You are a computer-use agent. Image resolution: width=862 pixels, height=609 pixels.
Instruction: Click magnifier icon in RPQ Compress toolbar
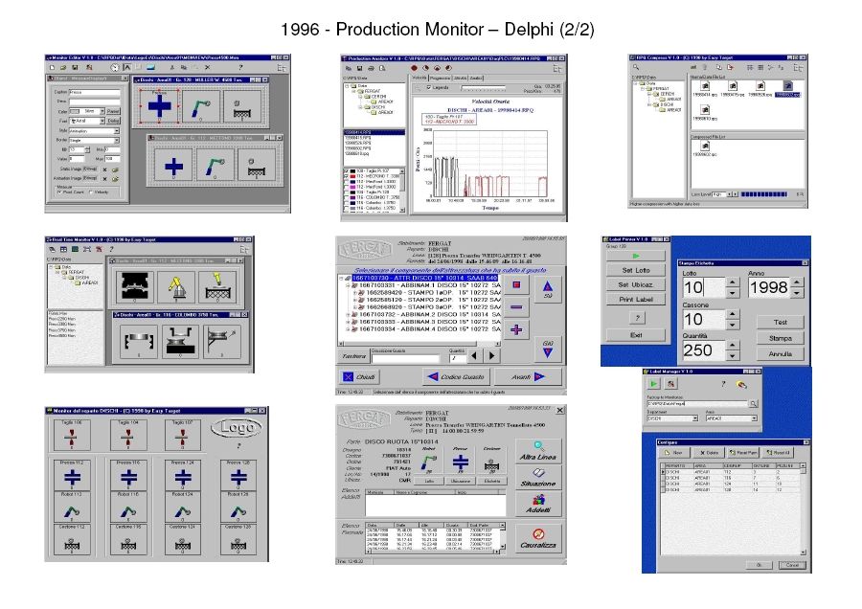pyautogui.click(x=636, y=68)
